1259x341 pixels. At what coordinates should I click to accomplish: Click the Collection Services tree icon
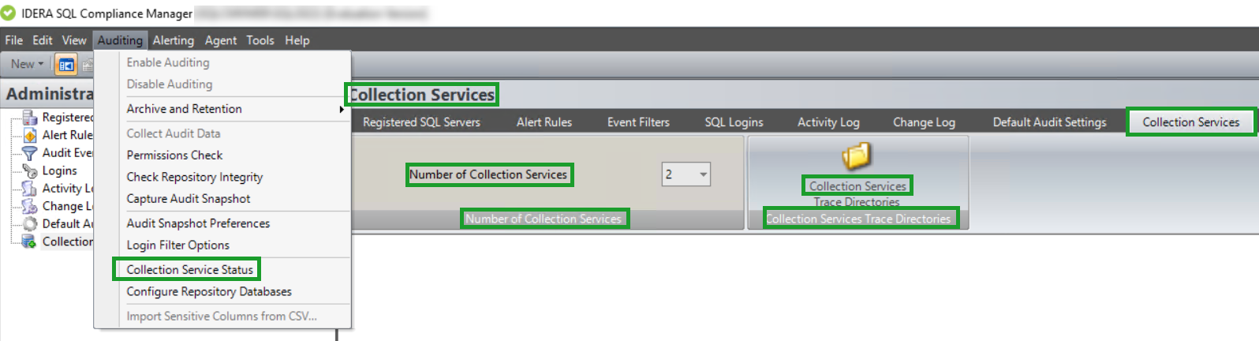(30, 242)
